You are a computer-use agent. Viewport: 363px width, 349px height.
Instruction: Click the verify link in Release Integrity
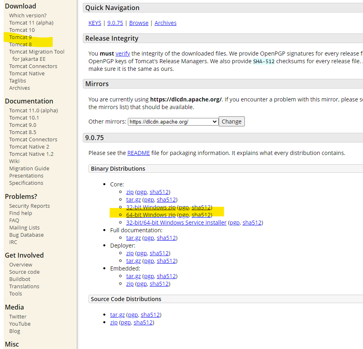pos(123,54)
